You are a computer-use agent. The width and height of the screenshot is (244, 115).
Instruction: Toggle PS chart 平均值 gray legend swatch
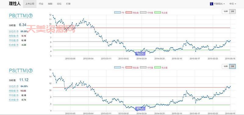click(x=143, y=67)
